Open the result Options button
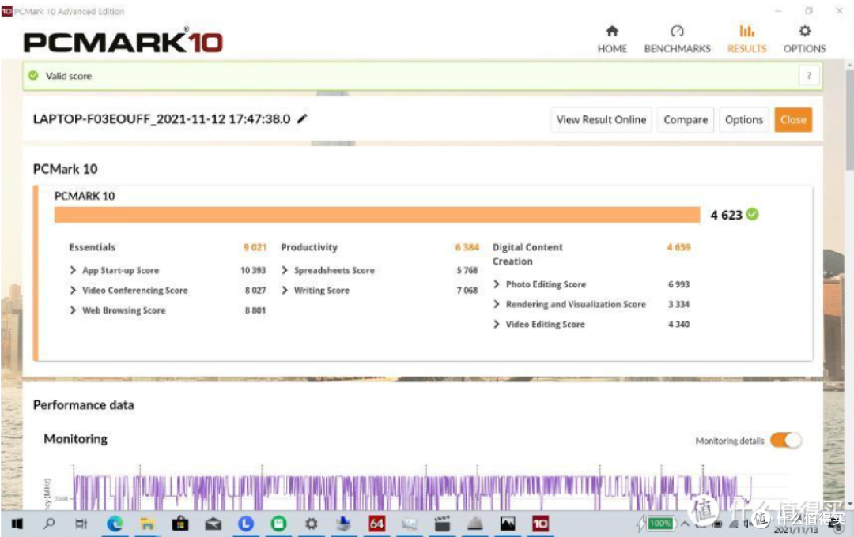Screen dimensions: 854x537 pyautogui.click(x=744, y=120)
